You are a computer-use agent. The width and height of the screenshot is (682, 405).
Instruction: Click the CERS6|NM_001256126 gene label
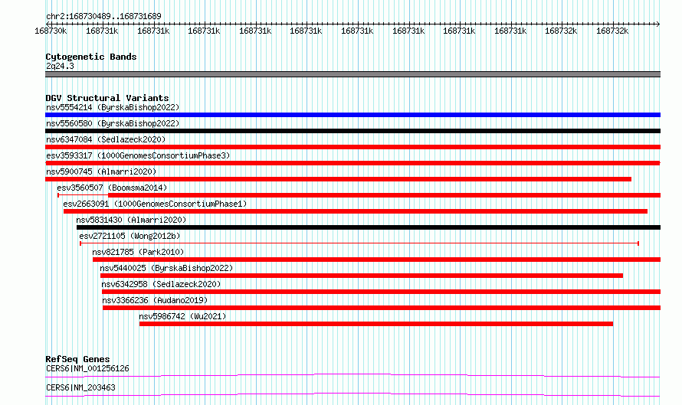pos(87,368)
